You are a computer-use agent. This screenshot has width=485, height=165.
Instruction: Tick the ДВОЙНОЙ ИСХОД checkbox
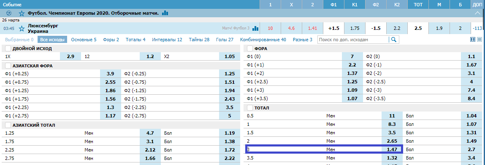click(8, 48)
